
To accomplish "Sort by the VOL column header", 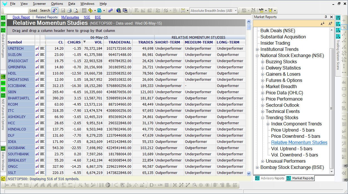I will click(x=92, y=42).
